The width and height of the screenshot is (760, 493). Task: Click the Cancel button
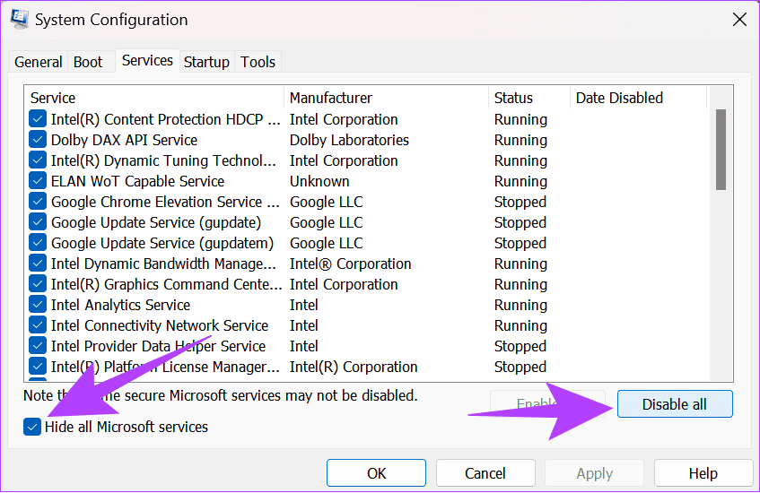tap(485, 473)
